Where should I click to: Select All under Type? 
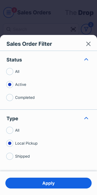10,130
